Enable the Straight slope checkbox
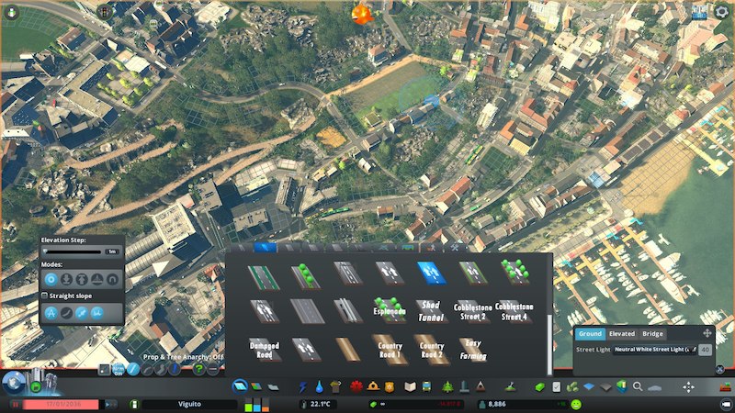Screen dimensions: 735x413 (x=46, y=296)
